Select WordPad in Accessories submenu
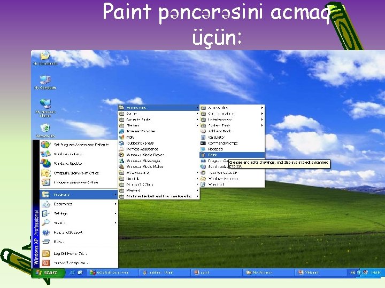Screen dimensions: 385x288 point(232,185)
